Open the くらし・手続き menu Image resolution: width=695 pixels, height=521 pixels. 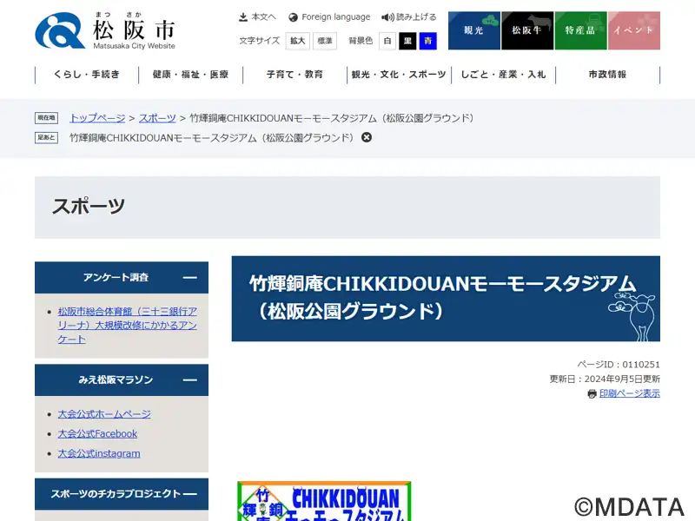pyautogui.click(x=87, y=75)
